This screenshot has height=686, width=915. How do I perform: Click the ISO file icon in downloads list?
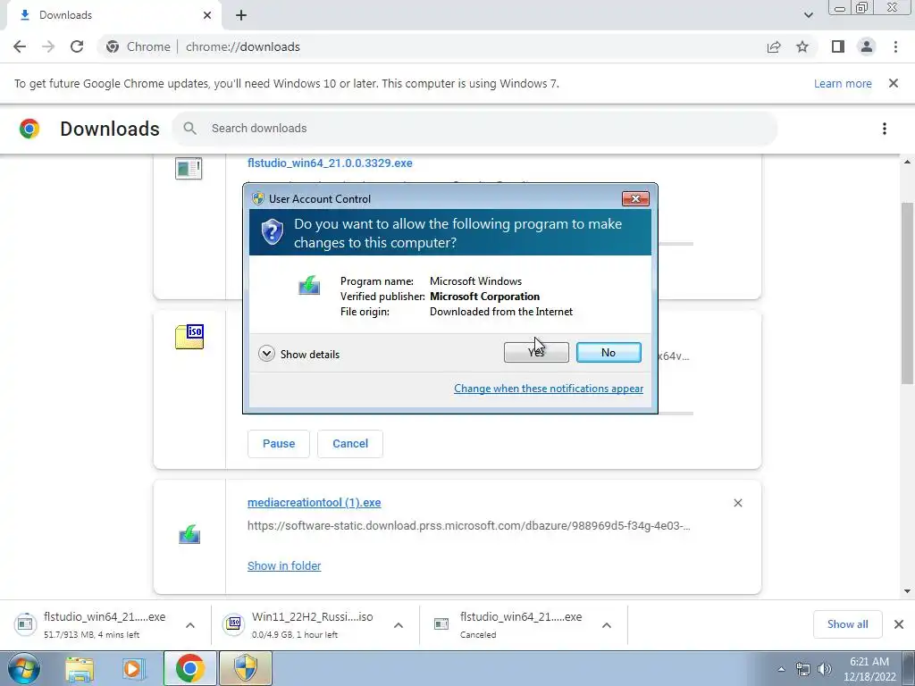(189, 337)
